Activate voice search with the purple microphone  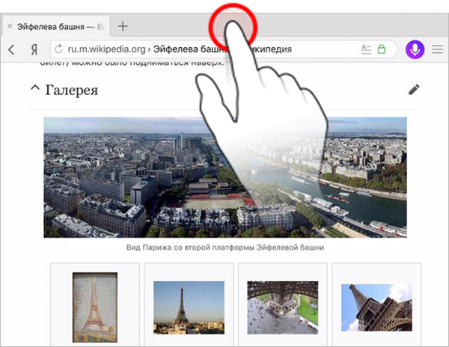pos(415,49)
